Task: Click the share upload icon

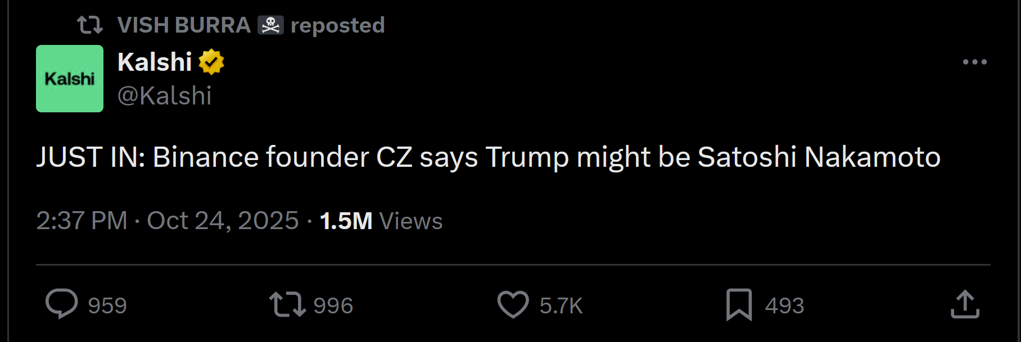Action: (965, 304)
